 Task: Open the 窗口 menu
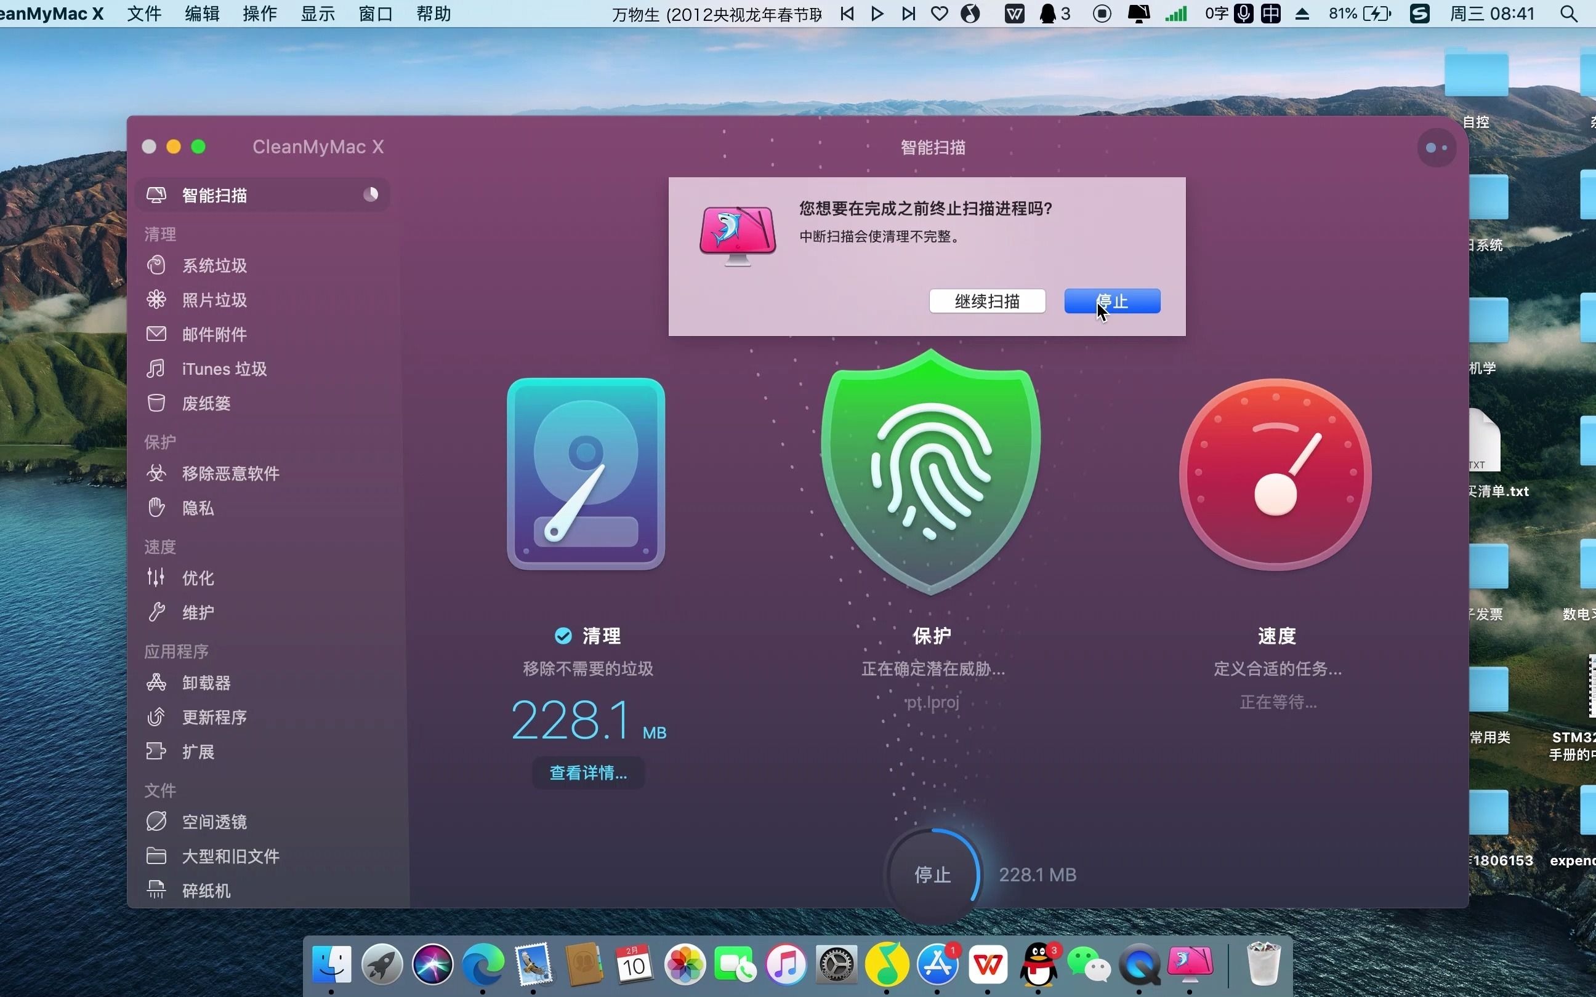[376, 13]
